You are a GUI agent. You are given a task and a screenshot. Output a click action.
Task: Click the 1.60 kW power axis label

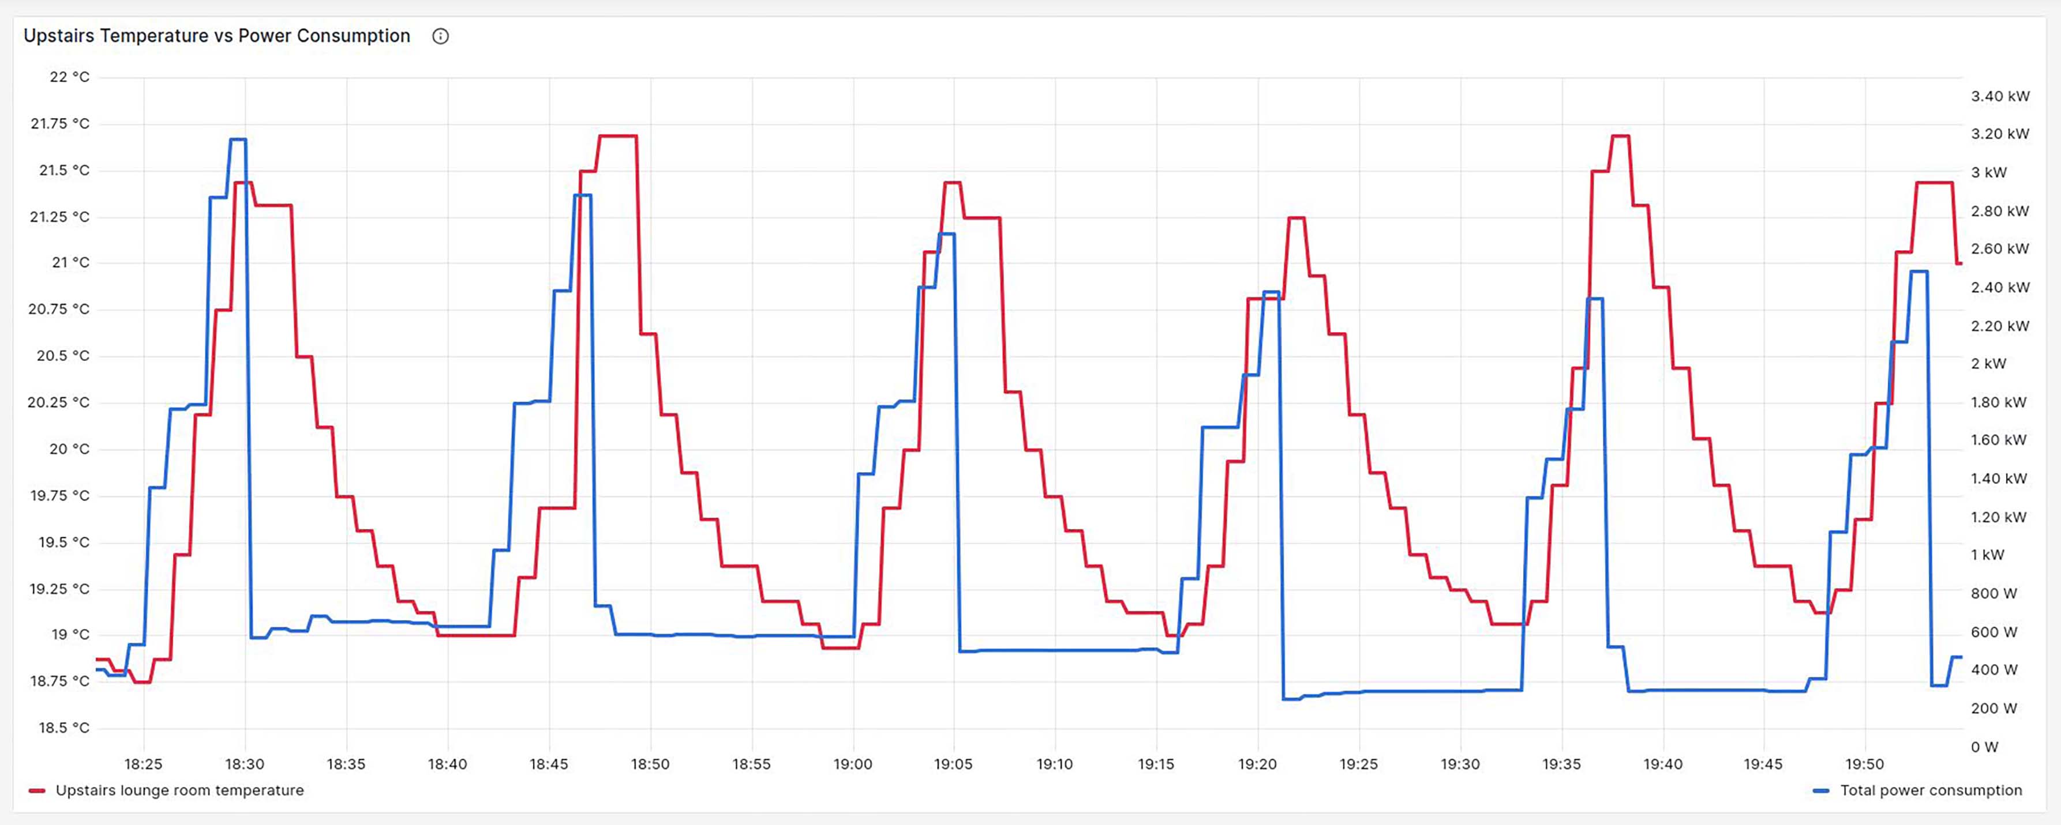[1999, 440]
